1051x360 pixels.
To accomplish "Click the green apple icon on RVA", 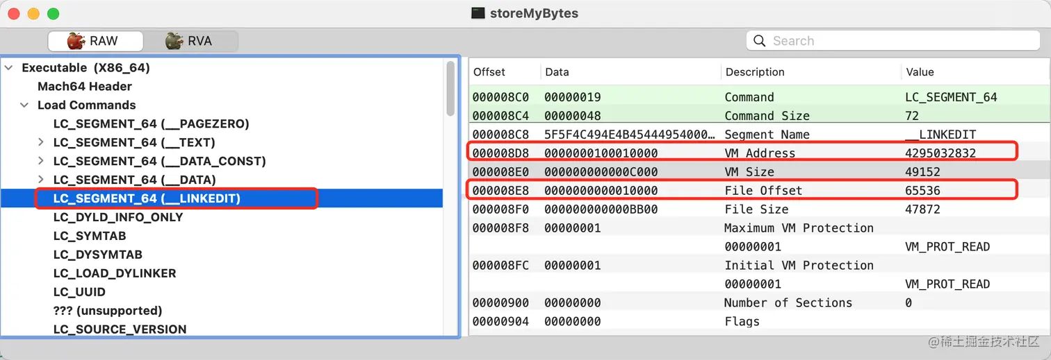I will (174, 41).
